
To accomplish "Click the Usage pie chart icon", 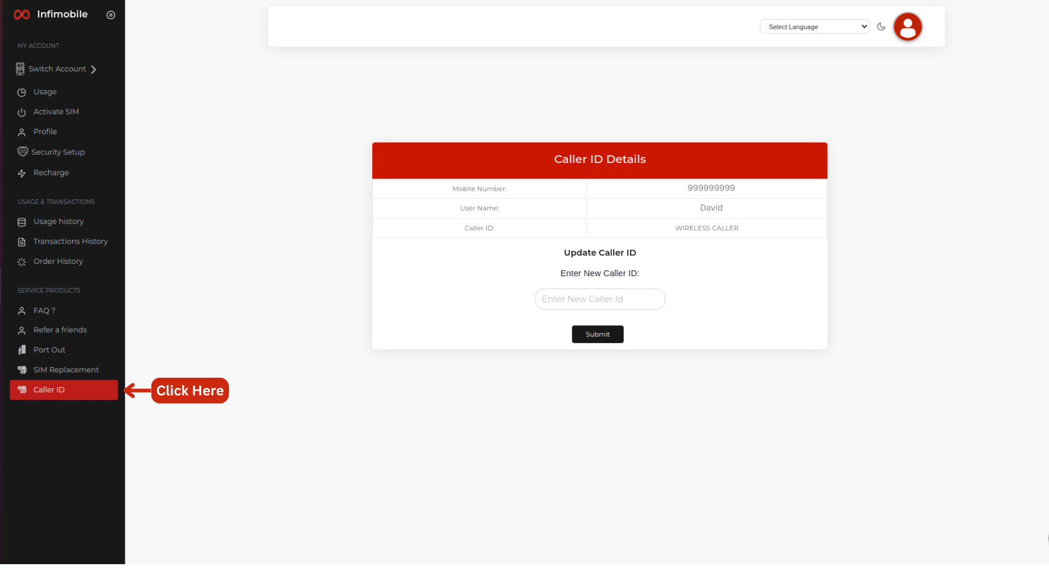I will [x=21, y=92].
